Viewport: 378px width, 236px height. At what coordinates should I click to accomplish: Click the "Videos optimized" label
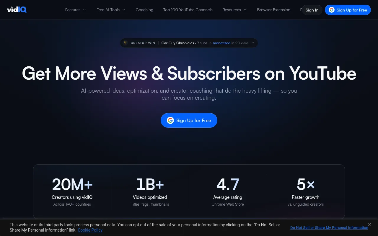150,197
